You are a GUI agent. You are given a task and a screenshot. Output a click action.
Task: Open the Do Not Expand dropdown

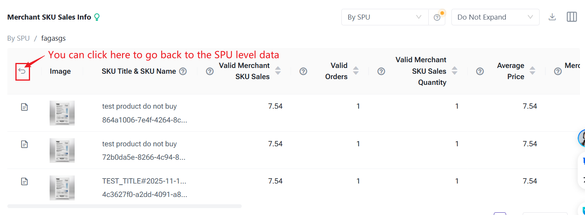click(x=495, y=17)
